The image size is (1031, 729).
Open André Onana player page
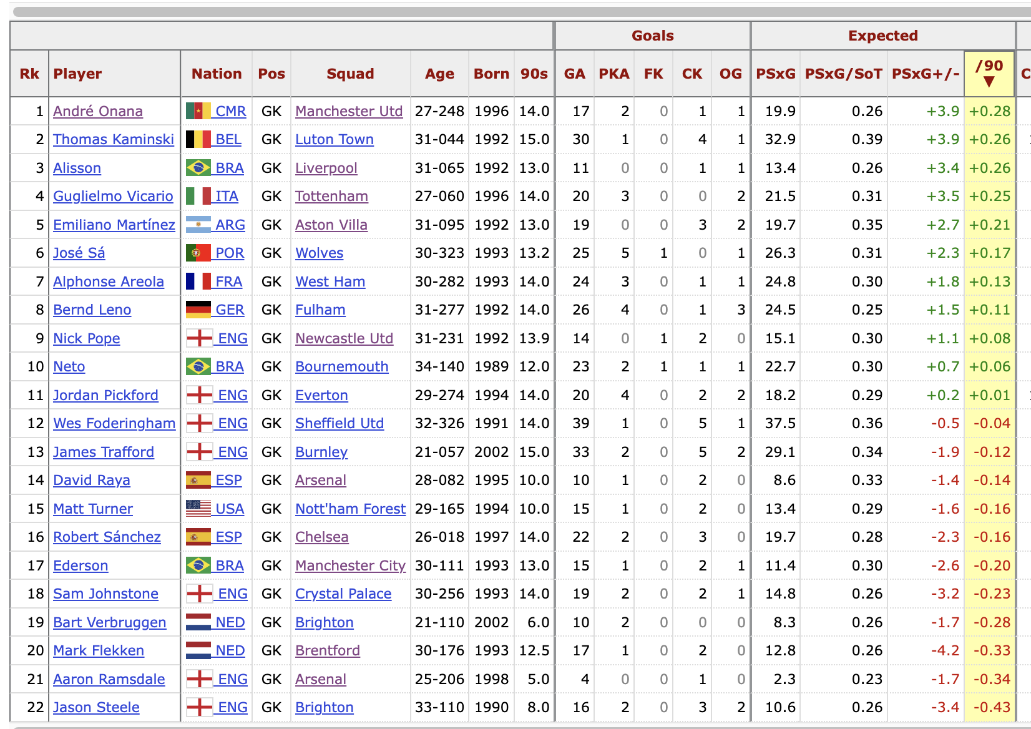[98, 111]
